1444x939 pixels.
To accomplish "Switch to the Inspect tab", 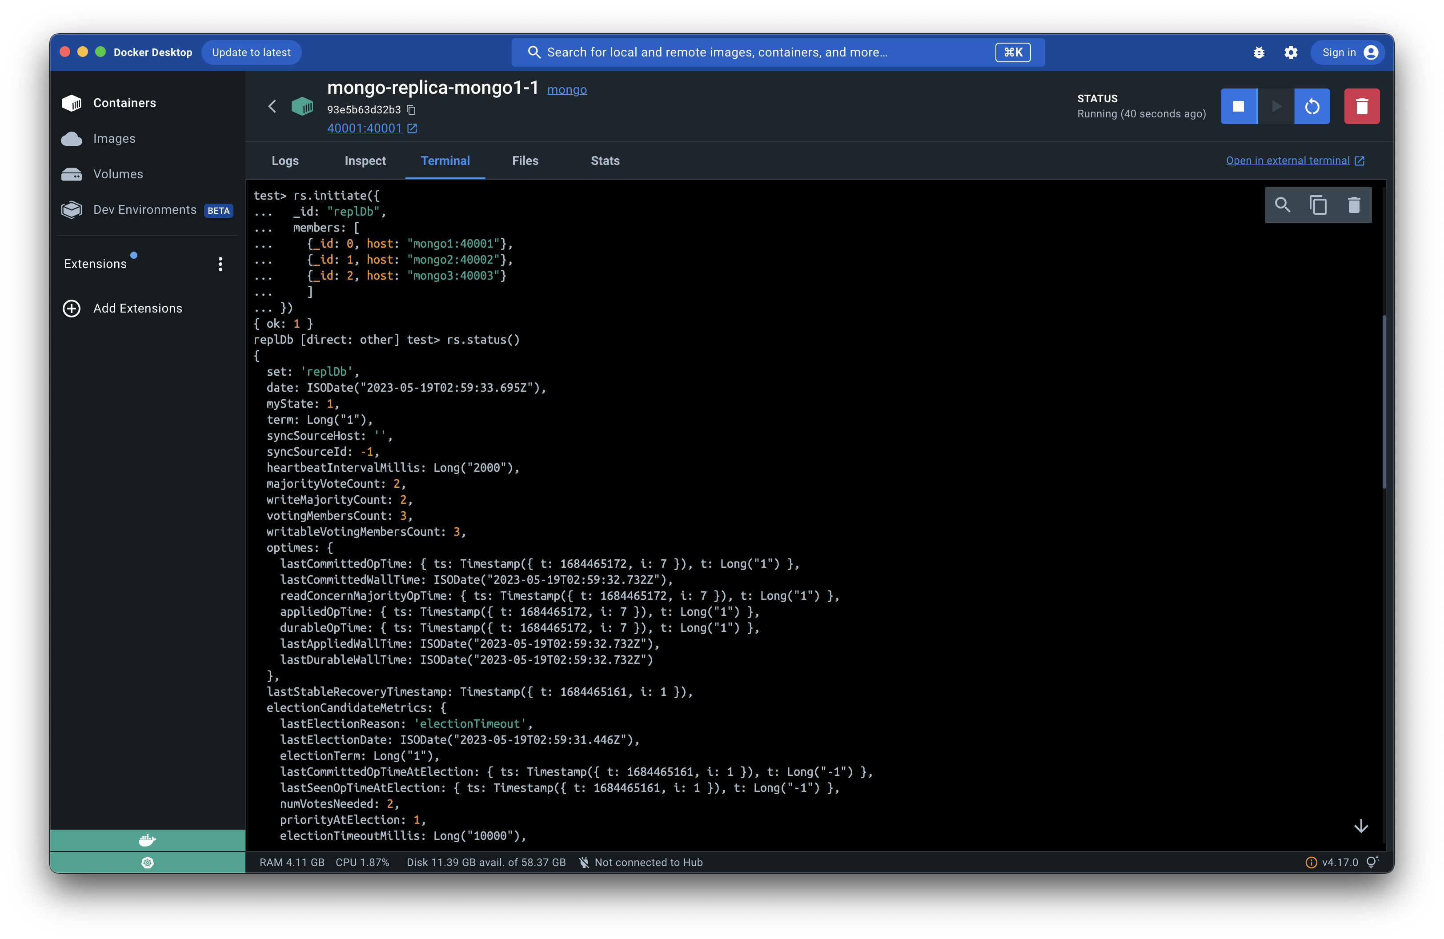I will pos(365,161).
